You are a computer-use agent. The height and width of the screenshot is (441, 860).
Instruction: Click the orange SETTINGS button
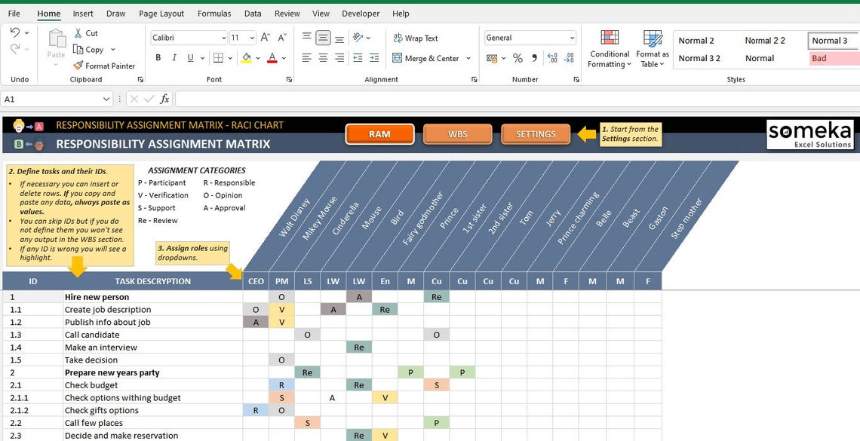pos(536,133)
